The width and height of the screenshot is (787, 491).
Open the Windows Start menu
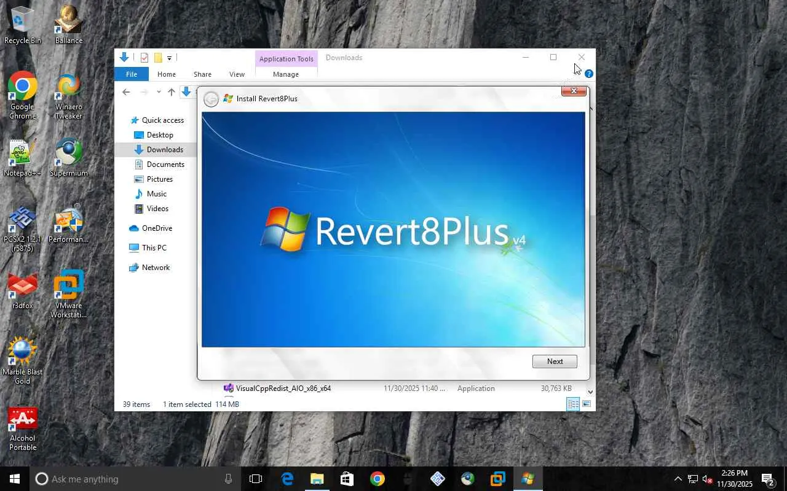[x=15, y=479]
